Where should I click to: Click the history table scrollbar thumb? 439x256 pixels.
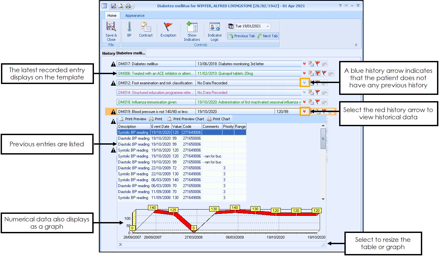click(323, 138)
